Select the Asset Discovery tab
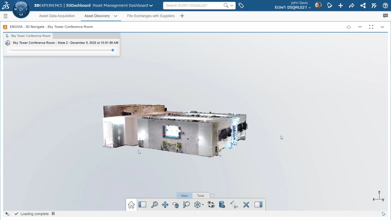The height and width of the screenshot is (220, 391). pyautogui.click(x=97, y=16)
